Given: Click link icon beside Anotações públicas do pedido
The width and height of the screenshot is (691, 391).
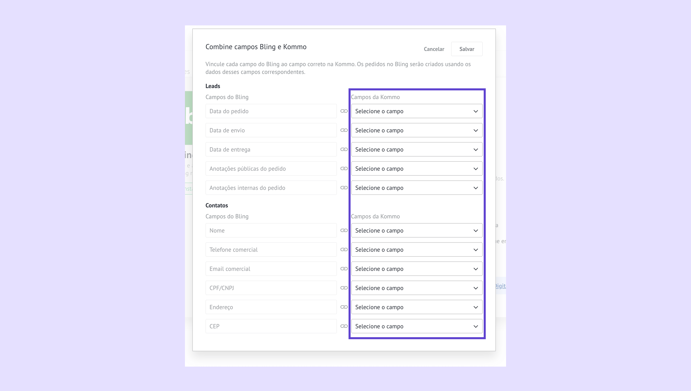Looking at the screenshot, I should coord(344,169).
